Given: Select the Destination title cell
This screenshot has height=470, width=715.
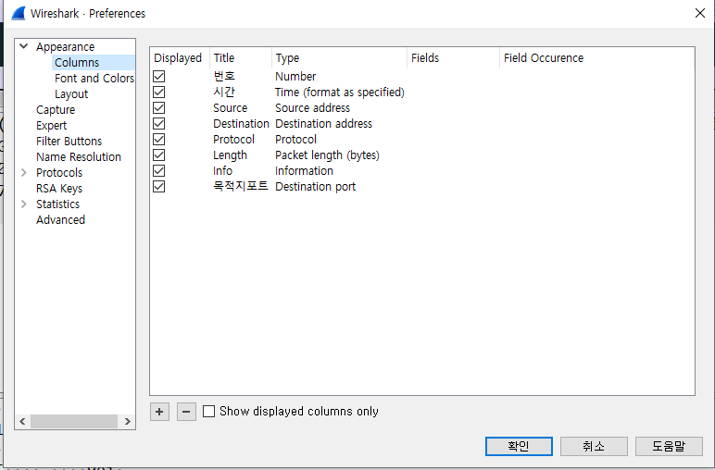Looking at the screenshot, I should click(241, 123).
